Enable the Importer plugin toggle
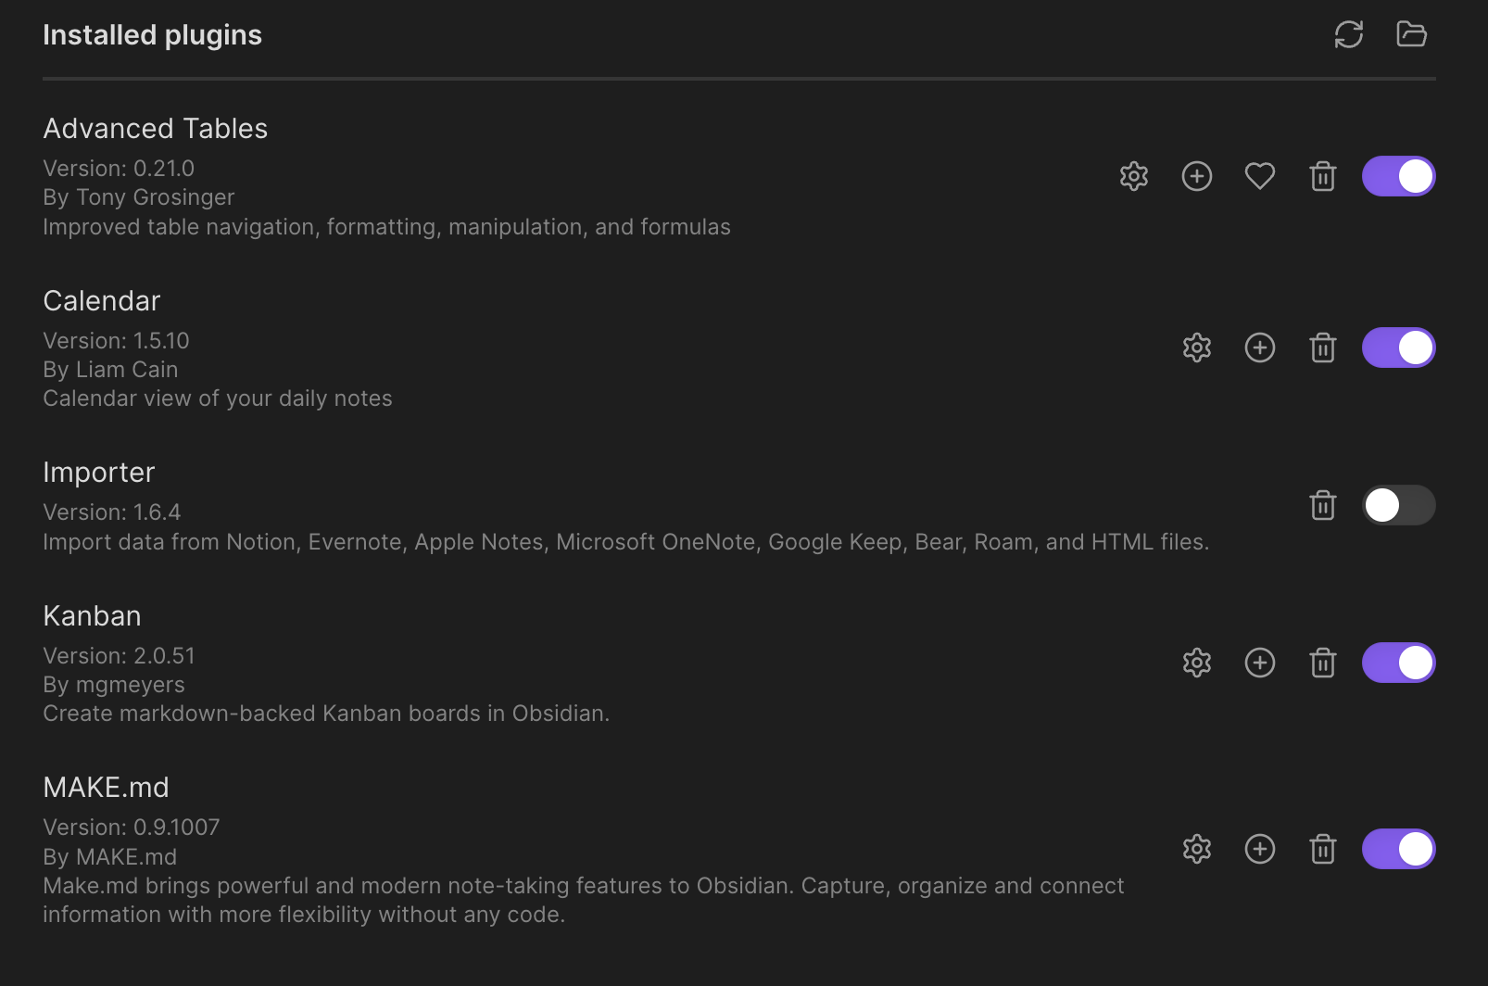The height and width of the screenshot is (986, 1488). click(1399, 505)
